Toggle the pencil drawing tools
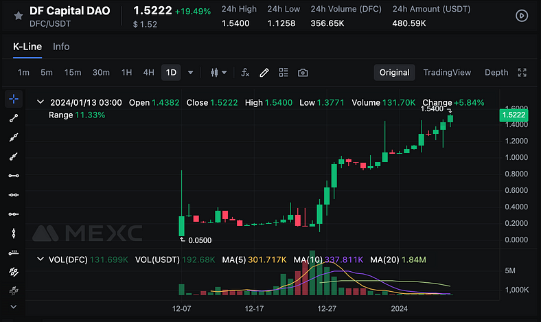This screenshot has height=322, width=541. click(x=264, y=73)
